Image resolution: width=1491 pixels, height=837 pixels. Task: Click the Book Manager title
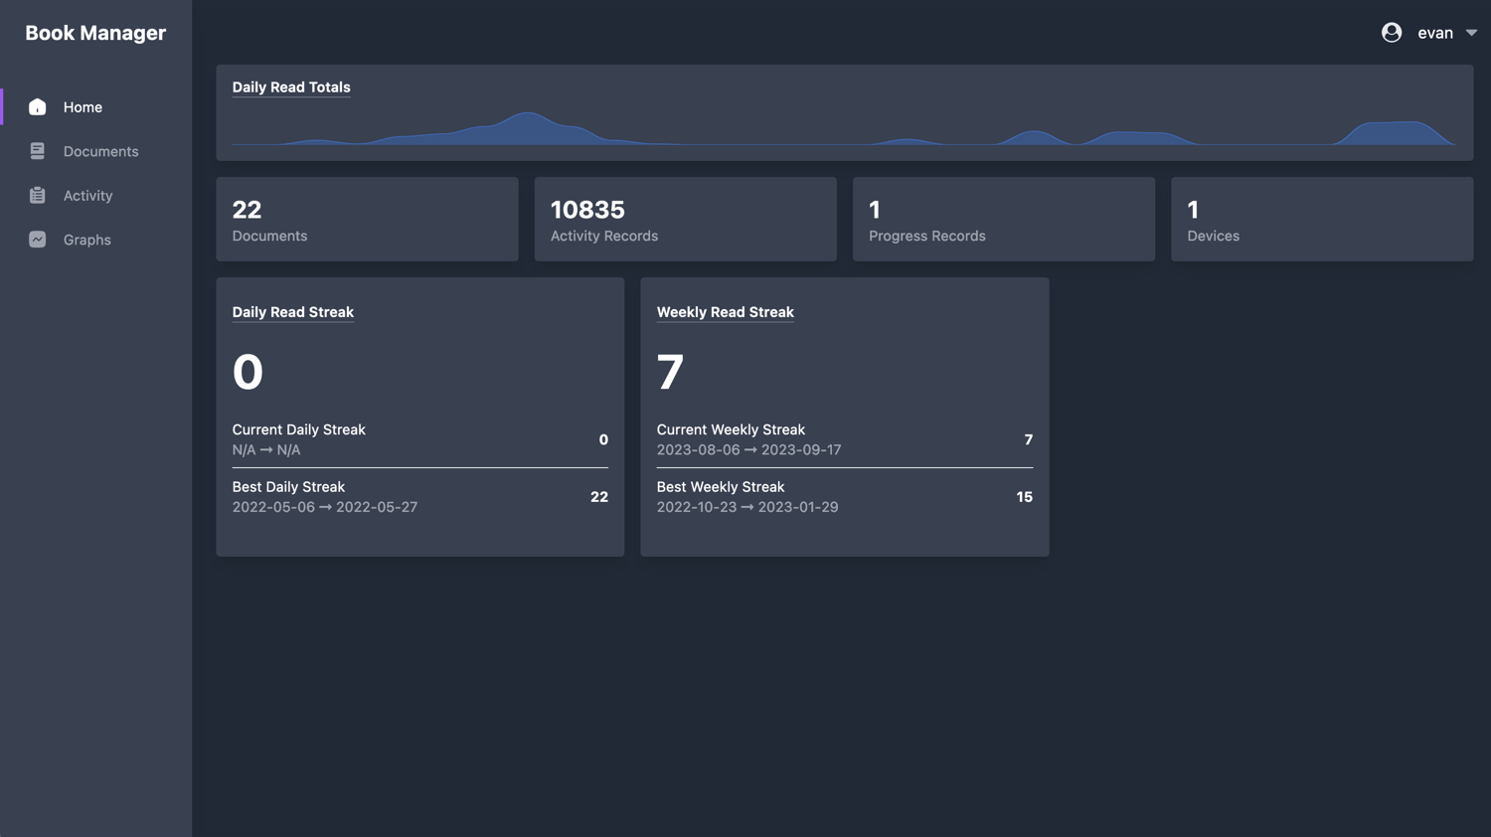(x=95, y=33)
